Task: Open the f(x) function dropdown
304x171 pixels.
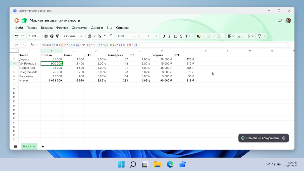Action: [x=34, y=45]
